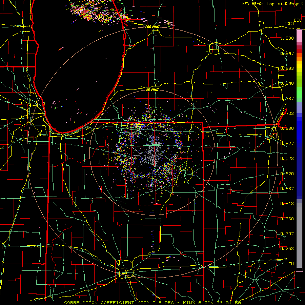Click the 0.733 color scale value
Image resolution: width=305 pixels, height=305 pixels.
pyautogui.click(x=287, y=114)
